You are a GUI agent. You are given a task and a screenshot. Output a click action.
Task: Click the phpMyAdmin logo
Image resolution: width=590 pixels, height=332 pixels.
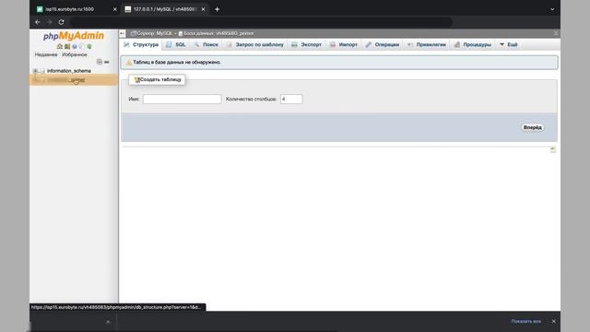click(x=74, y=36)
